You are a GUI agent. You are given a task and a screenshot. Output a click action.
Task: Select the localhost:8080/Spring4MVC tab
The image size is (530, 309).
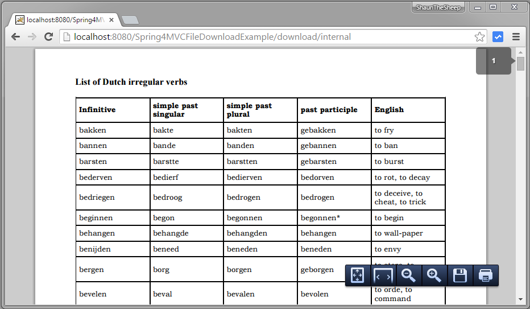(64, 20)
